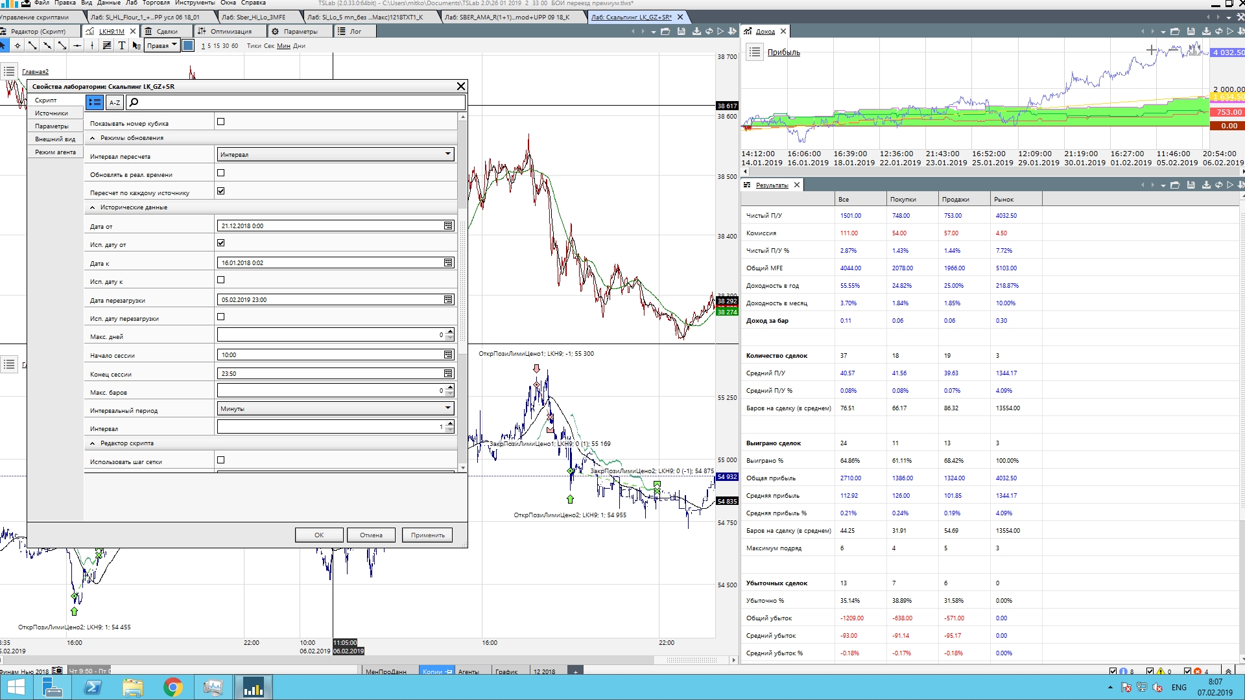Viewport: 1245px width, 700px height.
Task: Enable Обновлять в реал. времени checkbox
Action: coord(220,173)
